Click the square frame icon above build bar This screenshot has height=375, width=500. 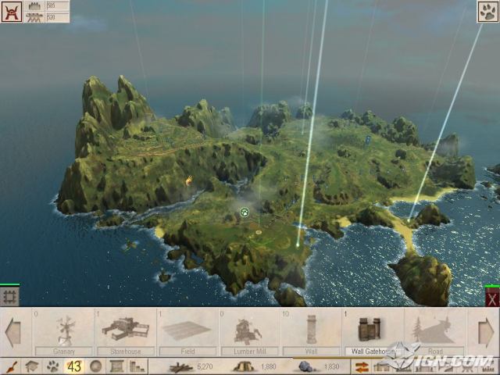coord(9,296)
